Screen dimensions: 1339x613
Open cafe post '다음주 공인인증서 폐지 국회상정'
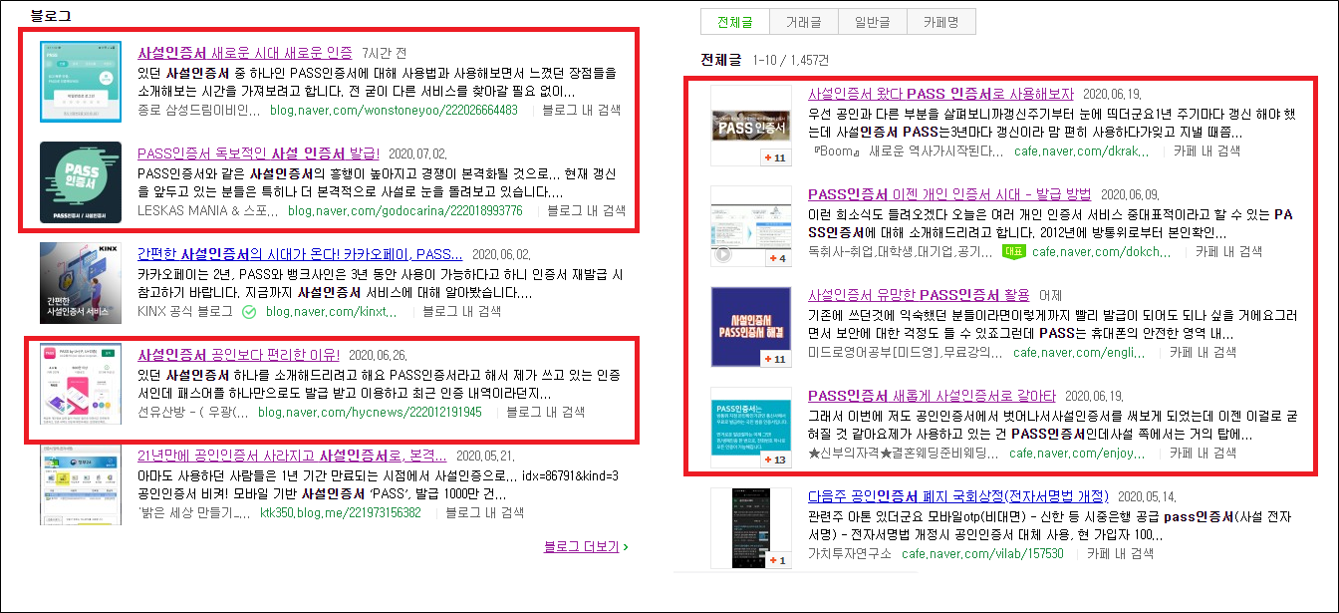click(x=958, y=496)
